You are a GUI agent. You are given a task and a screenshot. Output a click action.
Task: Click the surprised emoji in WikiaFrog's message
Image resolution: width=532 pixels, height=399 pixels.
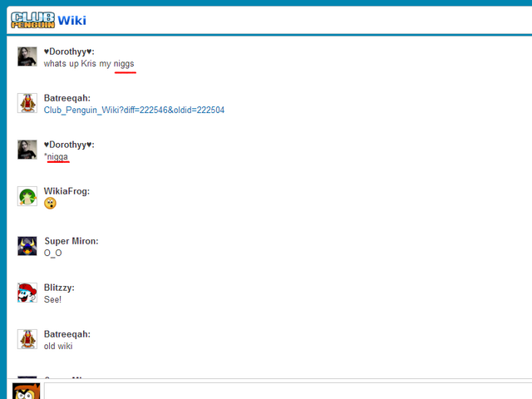(x=50, y=203)
